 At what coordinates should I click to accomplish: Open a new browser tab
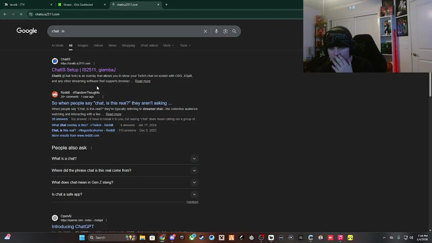coord(166,4)
